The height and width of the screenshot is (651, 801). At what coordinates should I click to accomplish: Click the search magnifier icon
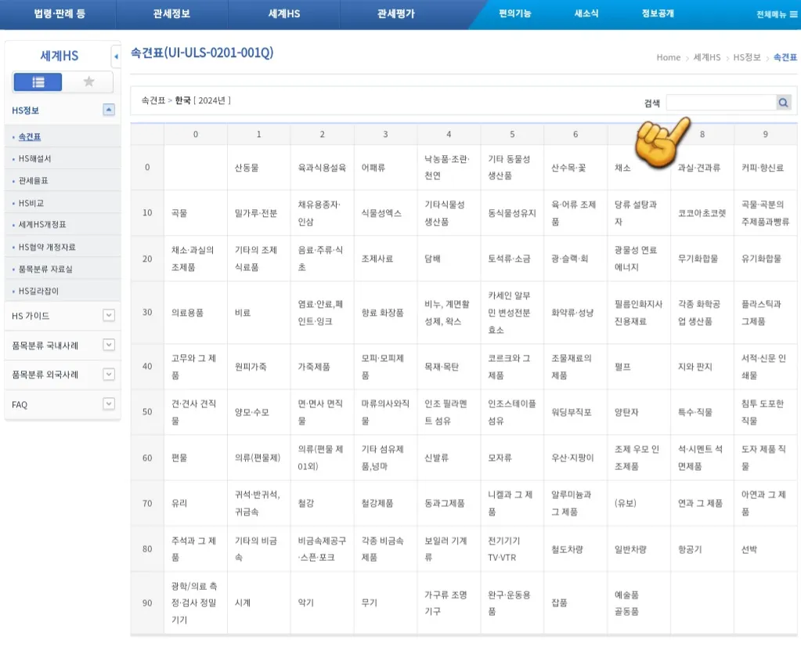(783, 102)
